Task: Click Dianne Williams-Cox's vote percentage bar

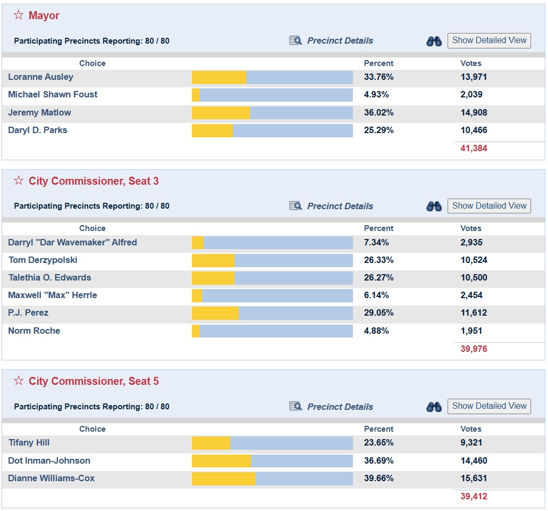Action: coord(272,479)
